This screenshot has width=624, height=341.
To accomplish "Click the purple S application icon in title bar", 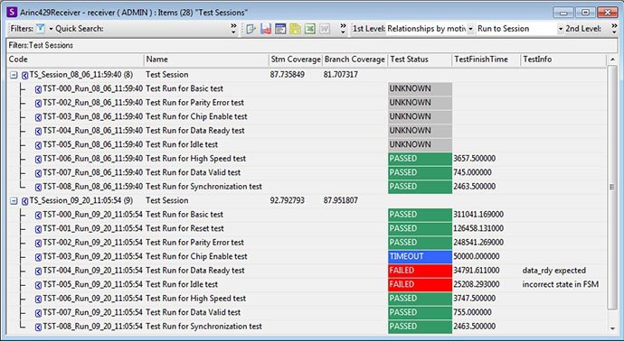I will [13, 13].
